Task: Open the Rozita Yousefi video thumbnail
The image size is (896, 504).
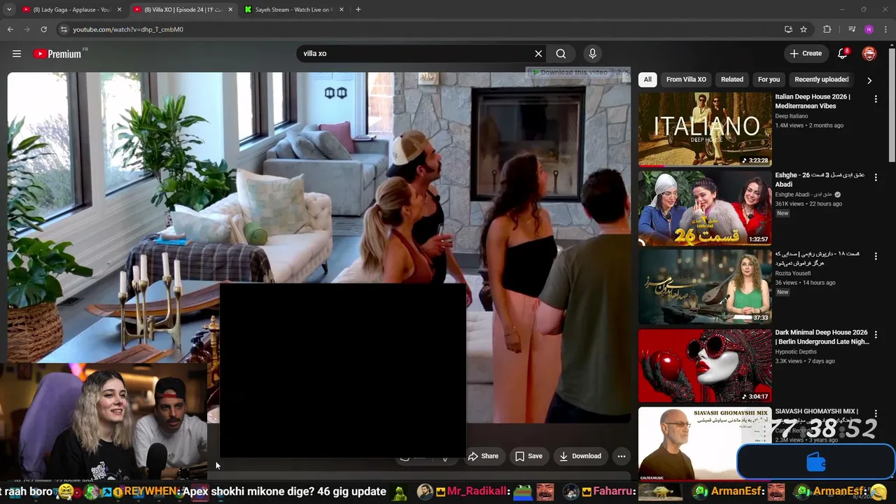Action: (x=705, y=286)
